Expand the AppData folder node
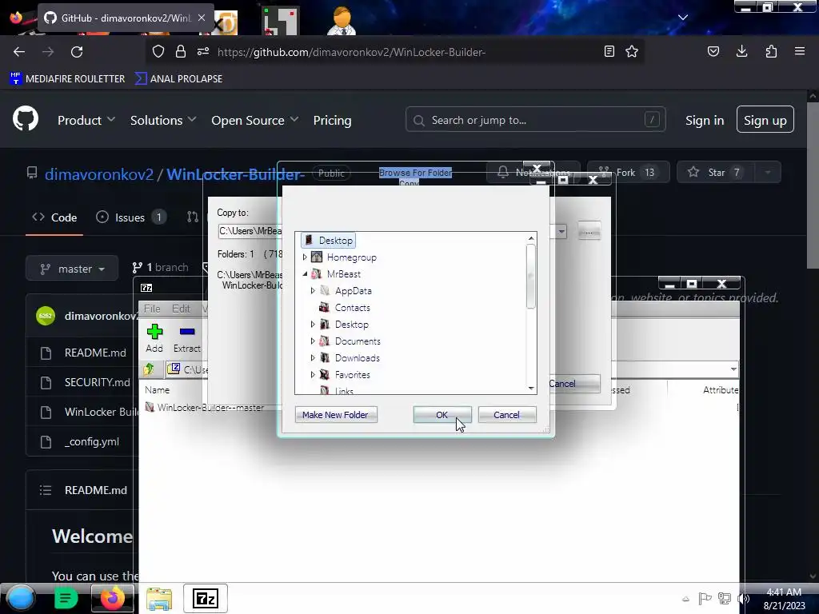 coord(313,291)
